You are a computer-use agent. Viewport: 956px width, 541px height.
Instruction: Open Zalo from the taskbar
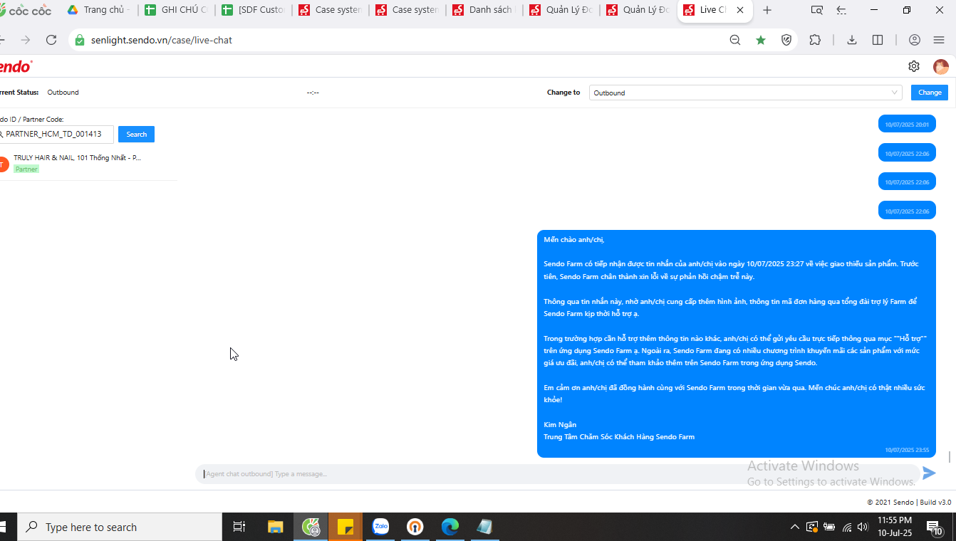point(380,527)
